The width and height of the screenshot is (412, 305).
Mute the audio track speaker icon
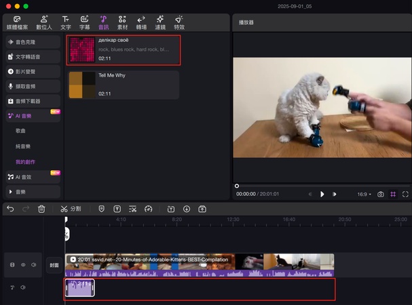(23, 287)
